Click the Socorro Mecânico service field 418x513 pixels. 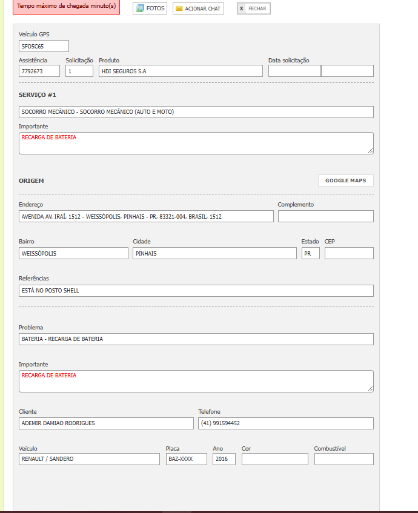[196, 112]
